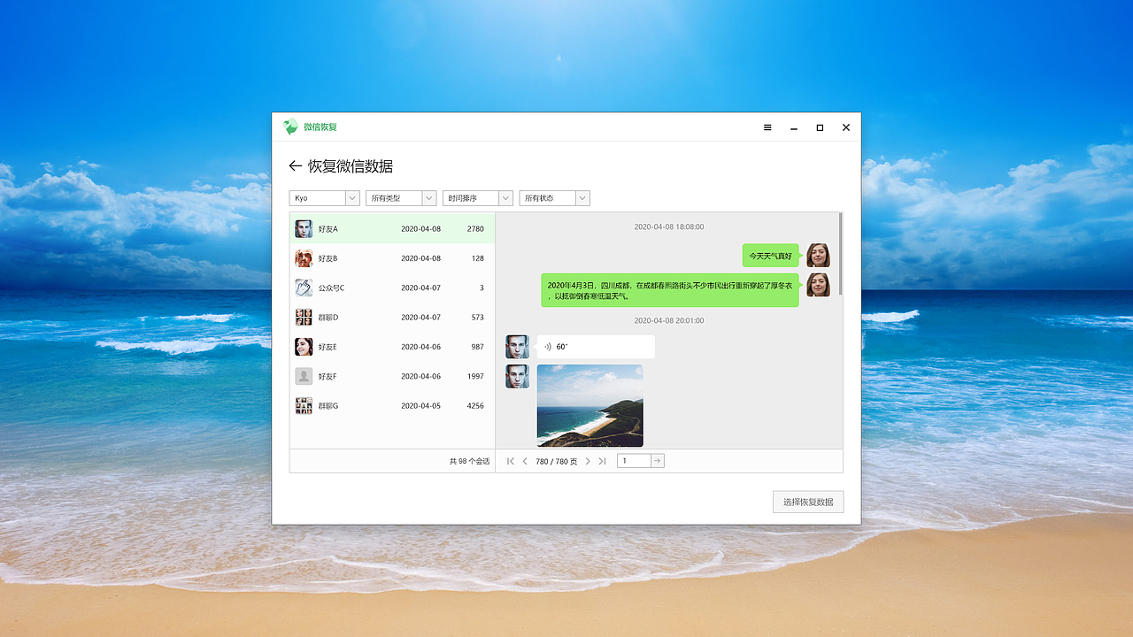Click the 好友E name text
The image size is (1133, 637).
[328, 347]
